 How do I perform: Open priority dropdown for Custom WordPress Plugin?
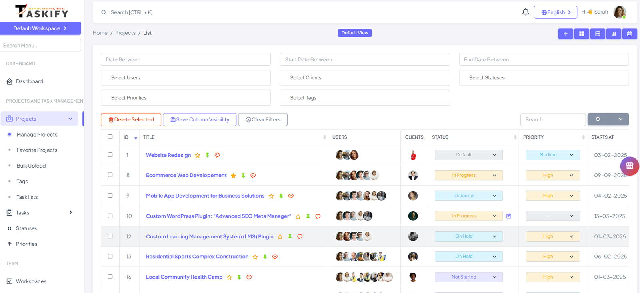point(553,216)
